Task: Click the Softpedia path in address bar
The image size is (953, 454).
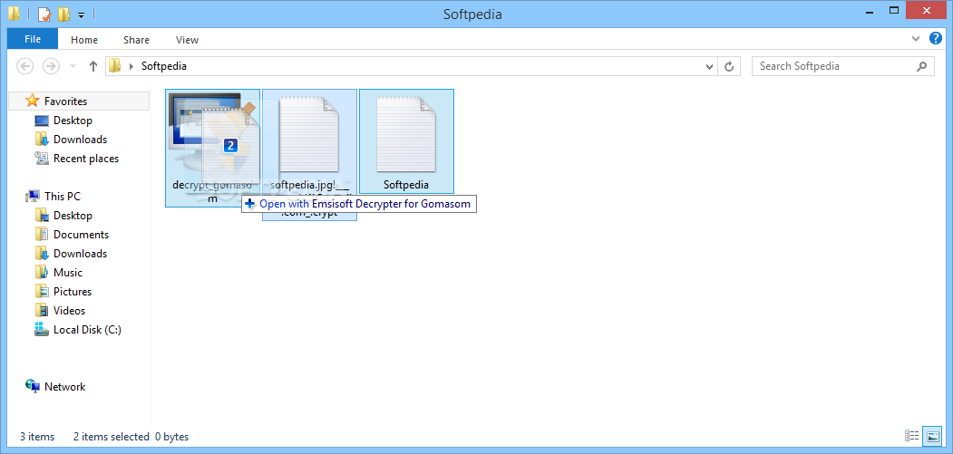Action: [x=164, y=66]
